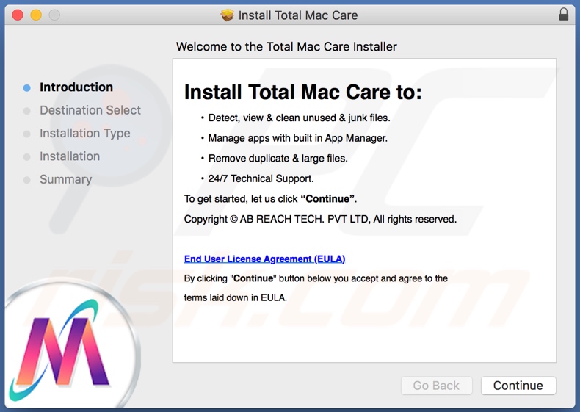Minimize the installer with the yellow button

(36, 15)
